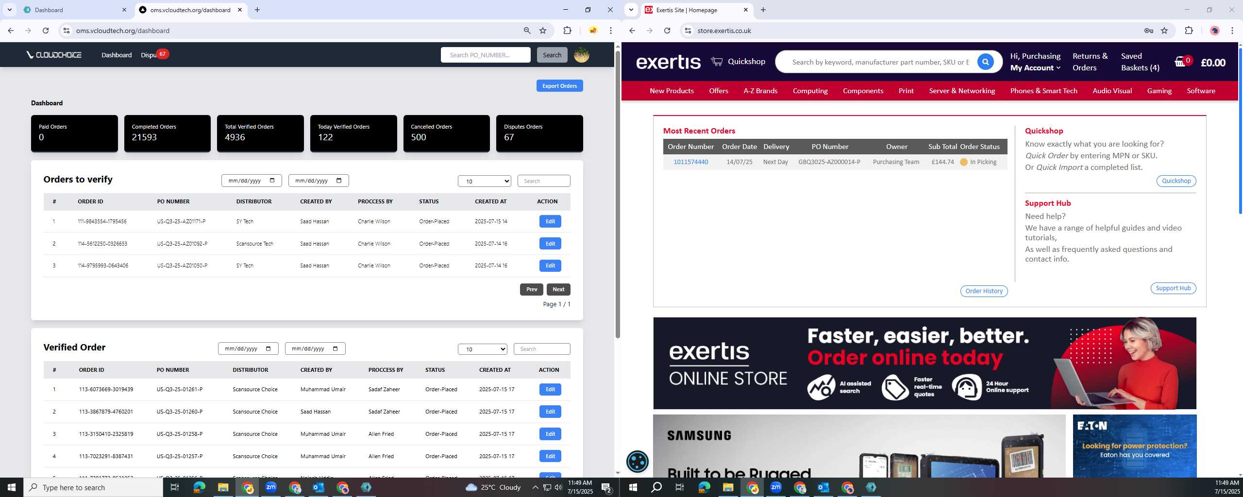The width and height of the screenshot is (1243, 497).
Task: Open the user avatar in OMS dashboard
Action: (x=581, y=55)
